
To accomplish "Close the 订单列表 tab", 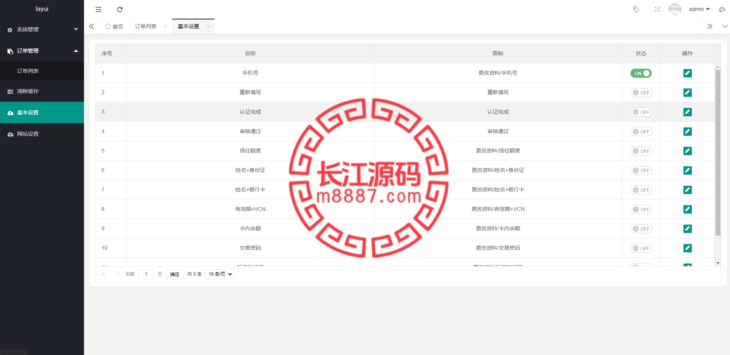I will coord(166,26).
